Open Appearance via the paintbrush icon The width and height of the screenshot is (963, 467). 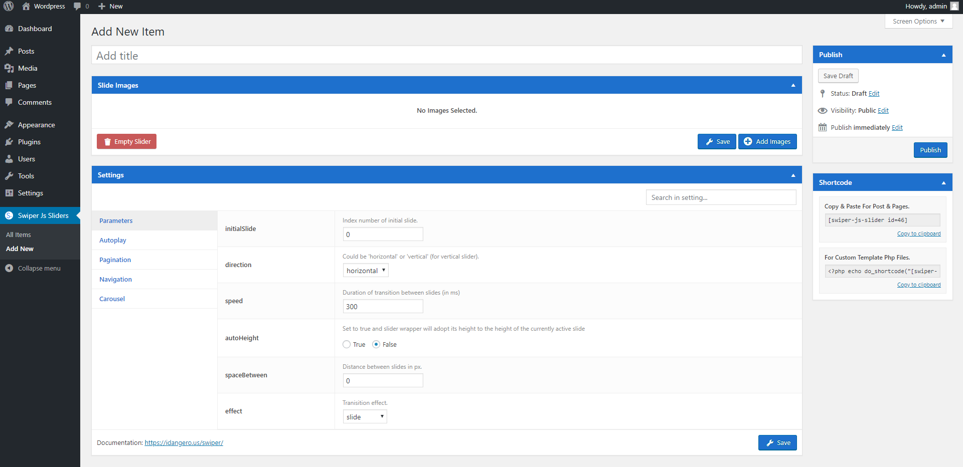[9, 125]
